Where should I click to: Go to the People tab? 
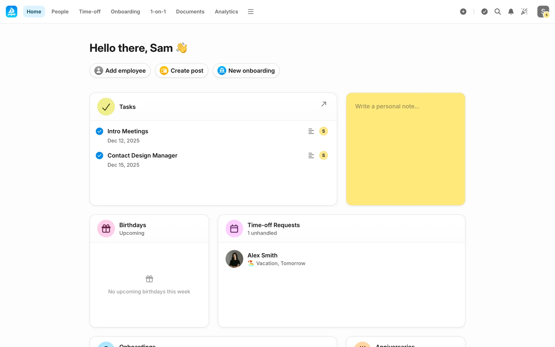(x=60, y=12)
